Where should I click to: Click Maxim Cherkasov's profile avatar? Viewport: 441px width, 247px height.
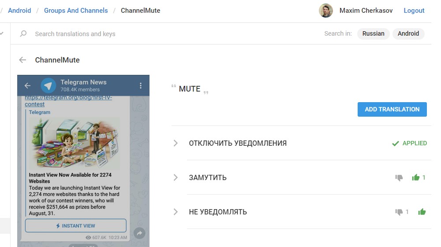tap(326, 11)
